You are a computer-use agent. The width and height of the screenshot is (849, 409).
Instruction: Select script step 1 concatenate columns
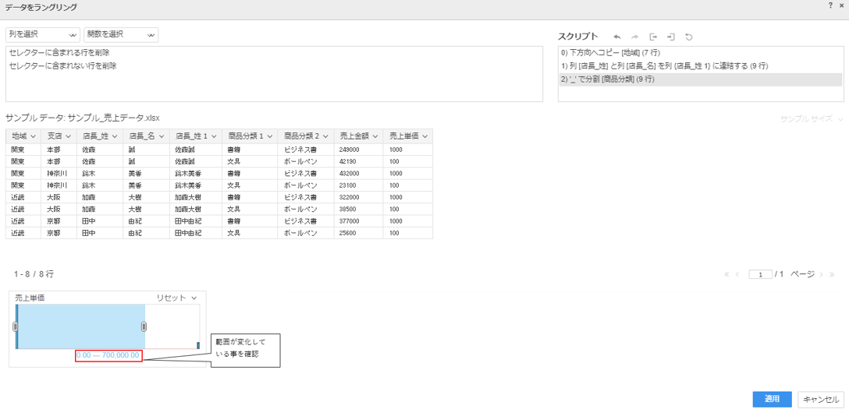coord(701,66)
